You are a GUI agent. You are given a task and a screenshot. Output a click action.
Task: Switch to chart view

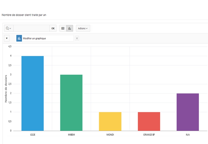(x=70, y=28)
